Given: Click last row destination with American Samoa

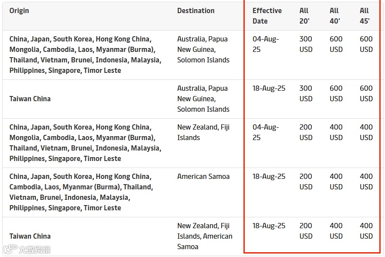Looking at the screenshot, I should [x=205, y=236].
